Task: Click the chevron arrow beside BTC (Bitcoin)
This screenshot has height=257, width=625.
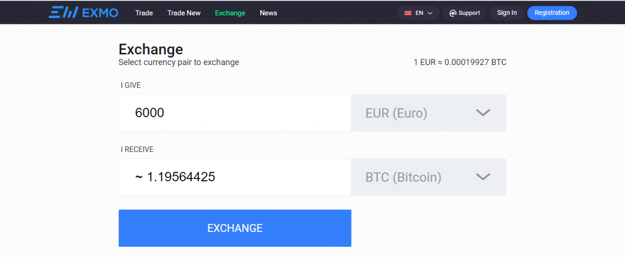Action: point(483,177)
